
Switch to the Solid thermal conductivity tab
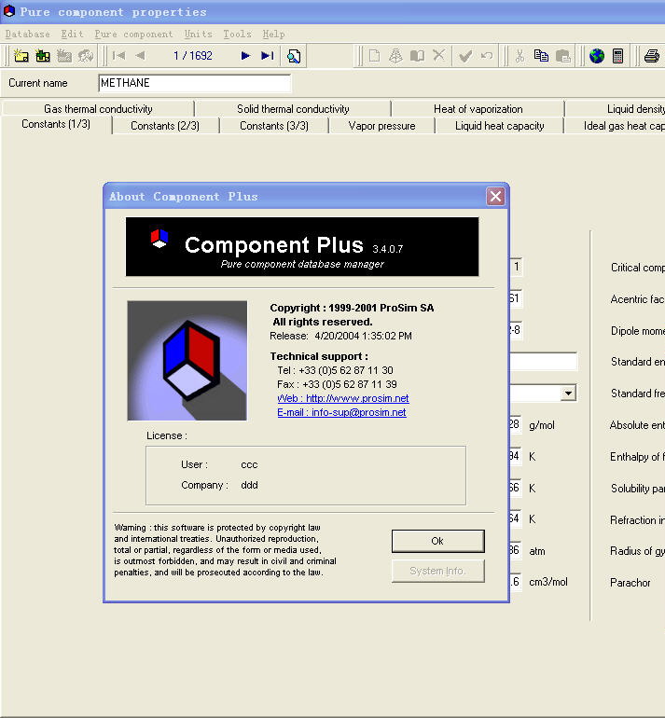[x=293, y=109]
